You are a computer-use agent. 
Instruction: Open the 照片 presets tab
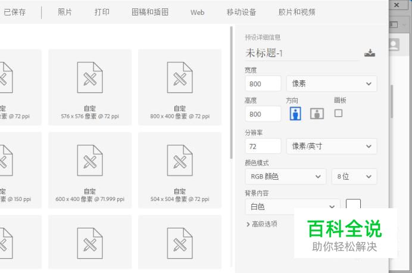65,12
